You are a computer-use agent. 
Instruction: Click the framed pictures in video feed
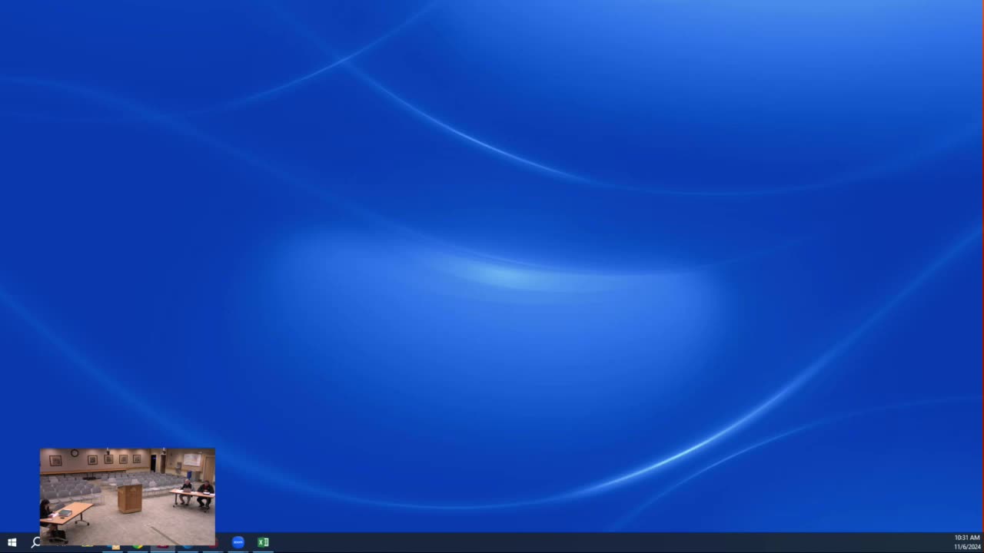(x=97, y=459)
